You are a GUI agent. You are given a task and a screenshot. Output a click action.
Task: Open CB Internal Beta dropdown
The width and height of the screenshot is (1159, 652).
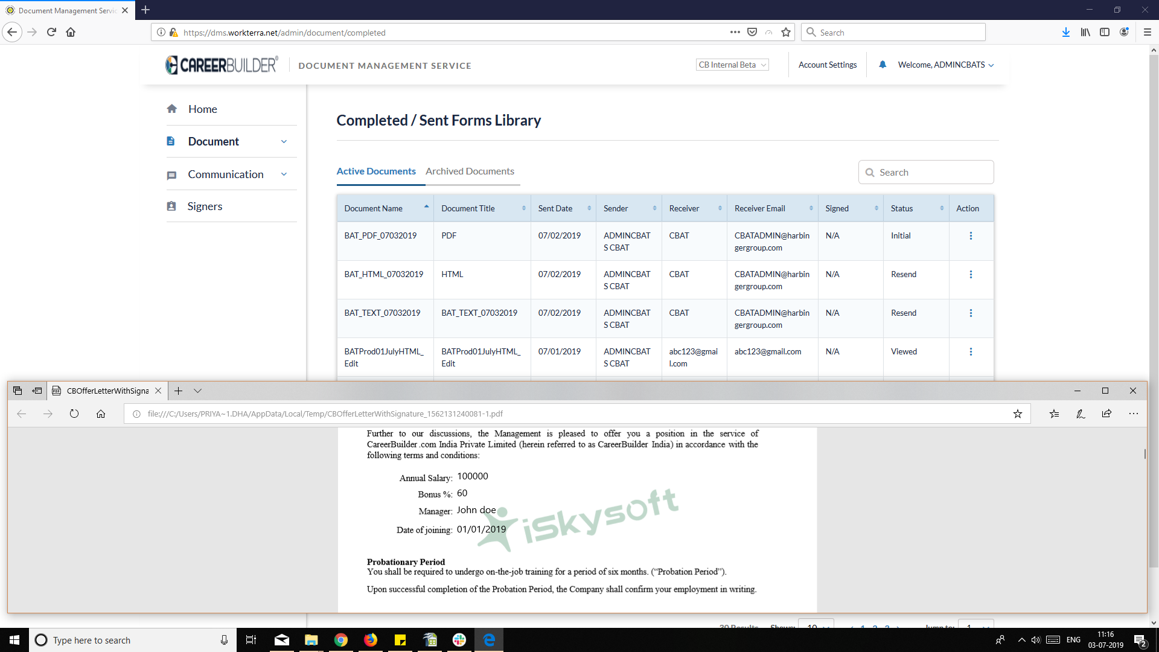pyautogui.click(x=732, y=65)
